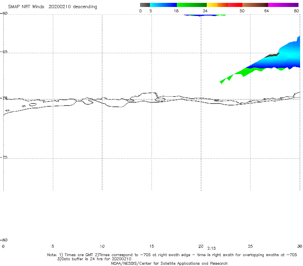
Task: Click the 'NOAA/NESDIS/Center for Satellite Applications and Research' credit
Action: coord(169,264)
